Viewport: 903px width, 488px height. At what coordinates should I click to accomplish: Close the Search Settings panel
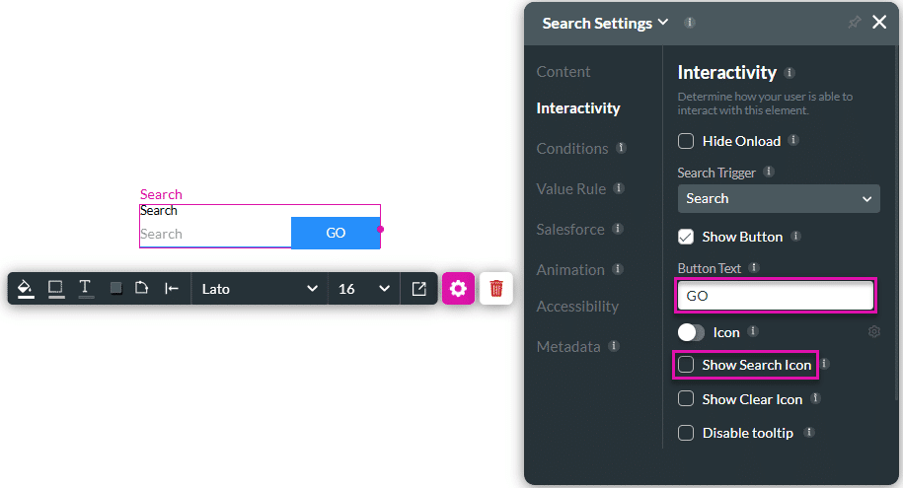879,22
